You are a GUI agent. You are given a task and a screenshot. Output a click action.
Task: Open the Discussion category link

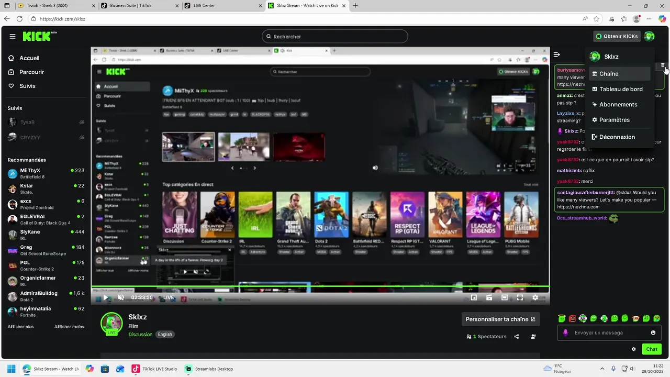[140, 334]
